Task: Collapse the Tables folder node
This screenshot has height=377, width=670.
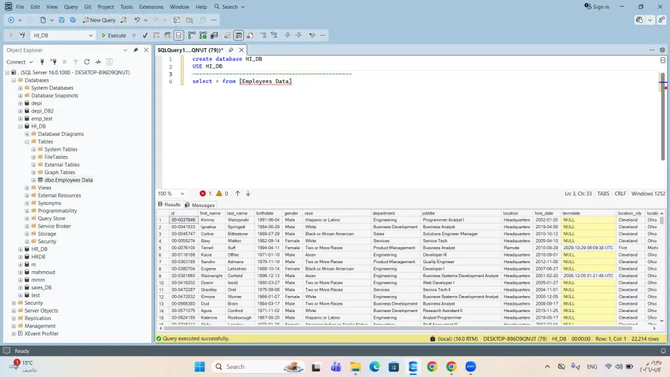Action: click(27, 142)
